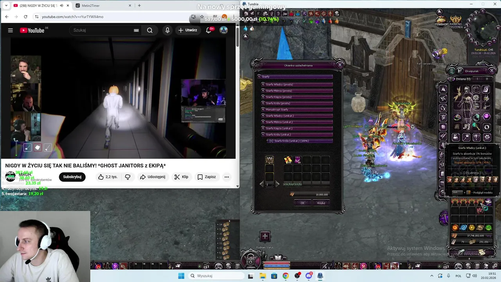
Task: Expand Szarfa Księcia (unikat.) row
Action: pos(263,128)
